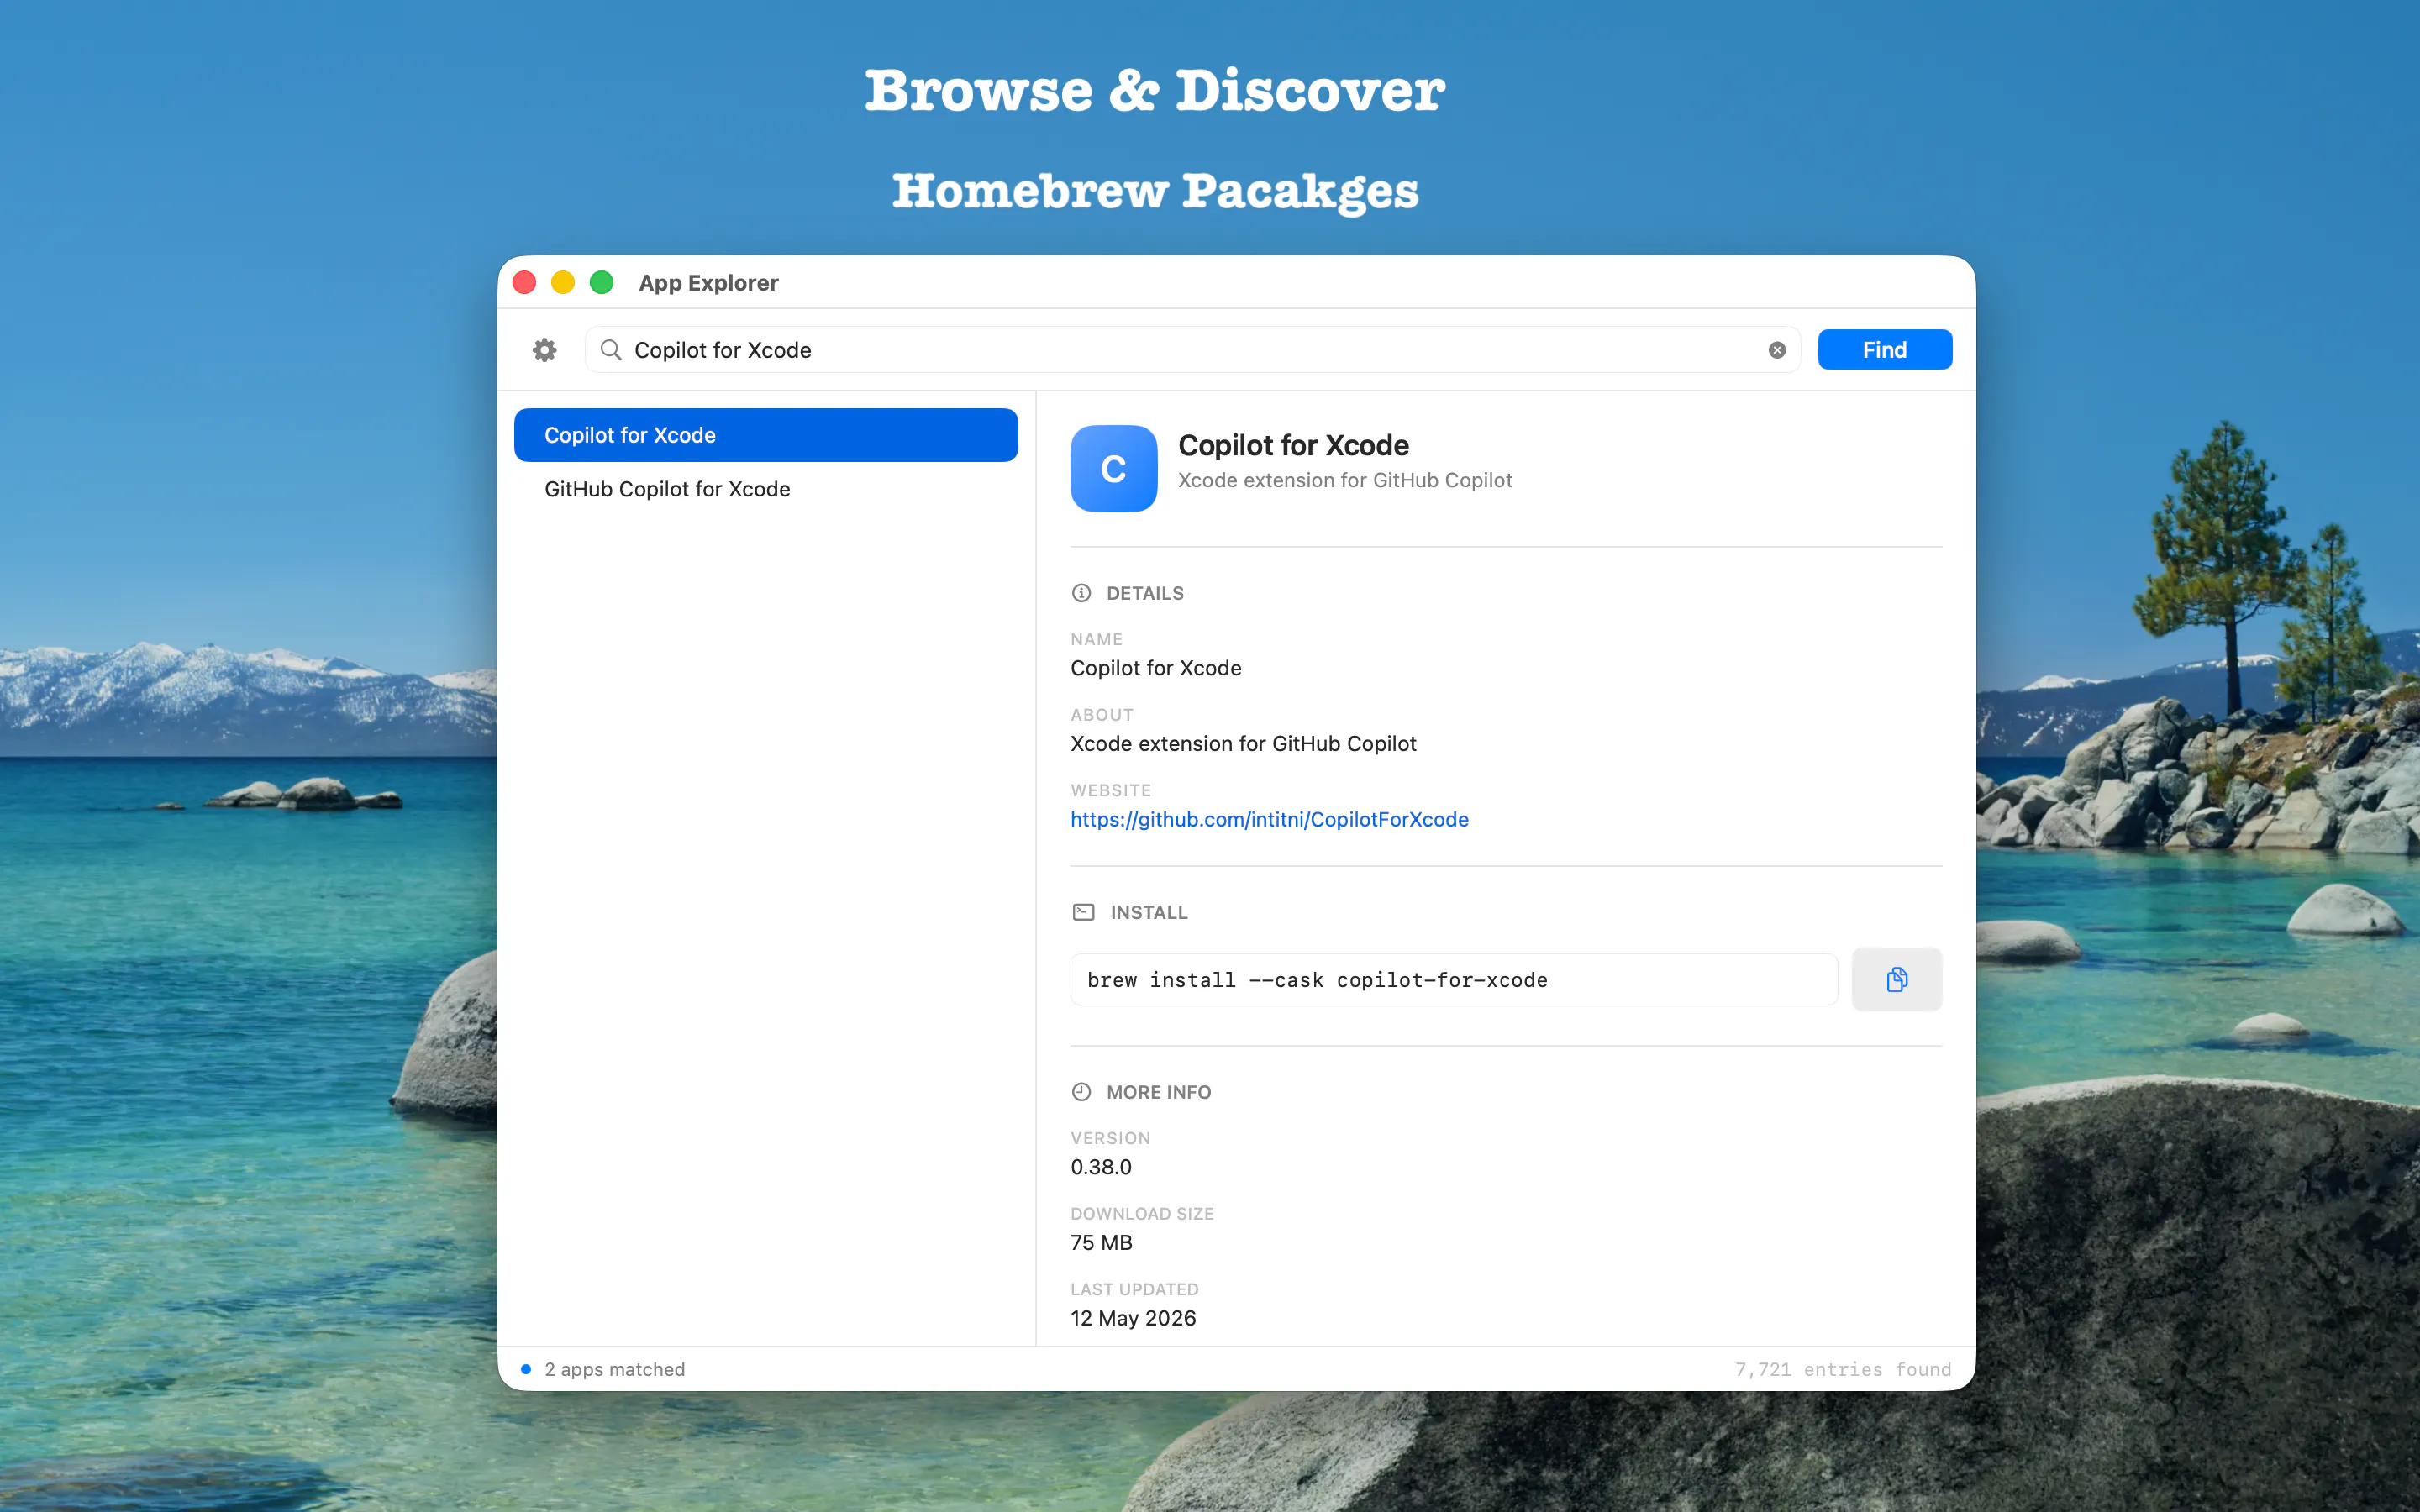Open the CopilotForXcode GitHub website link
Screen dimensions: 2420x1512
click(1269, 819)
